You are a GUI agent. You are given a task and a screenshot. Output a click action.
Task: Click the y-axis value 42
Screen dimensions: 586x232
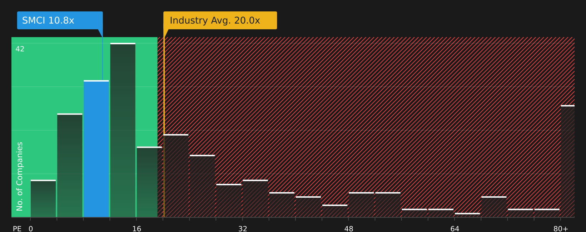(20, 49)
